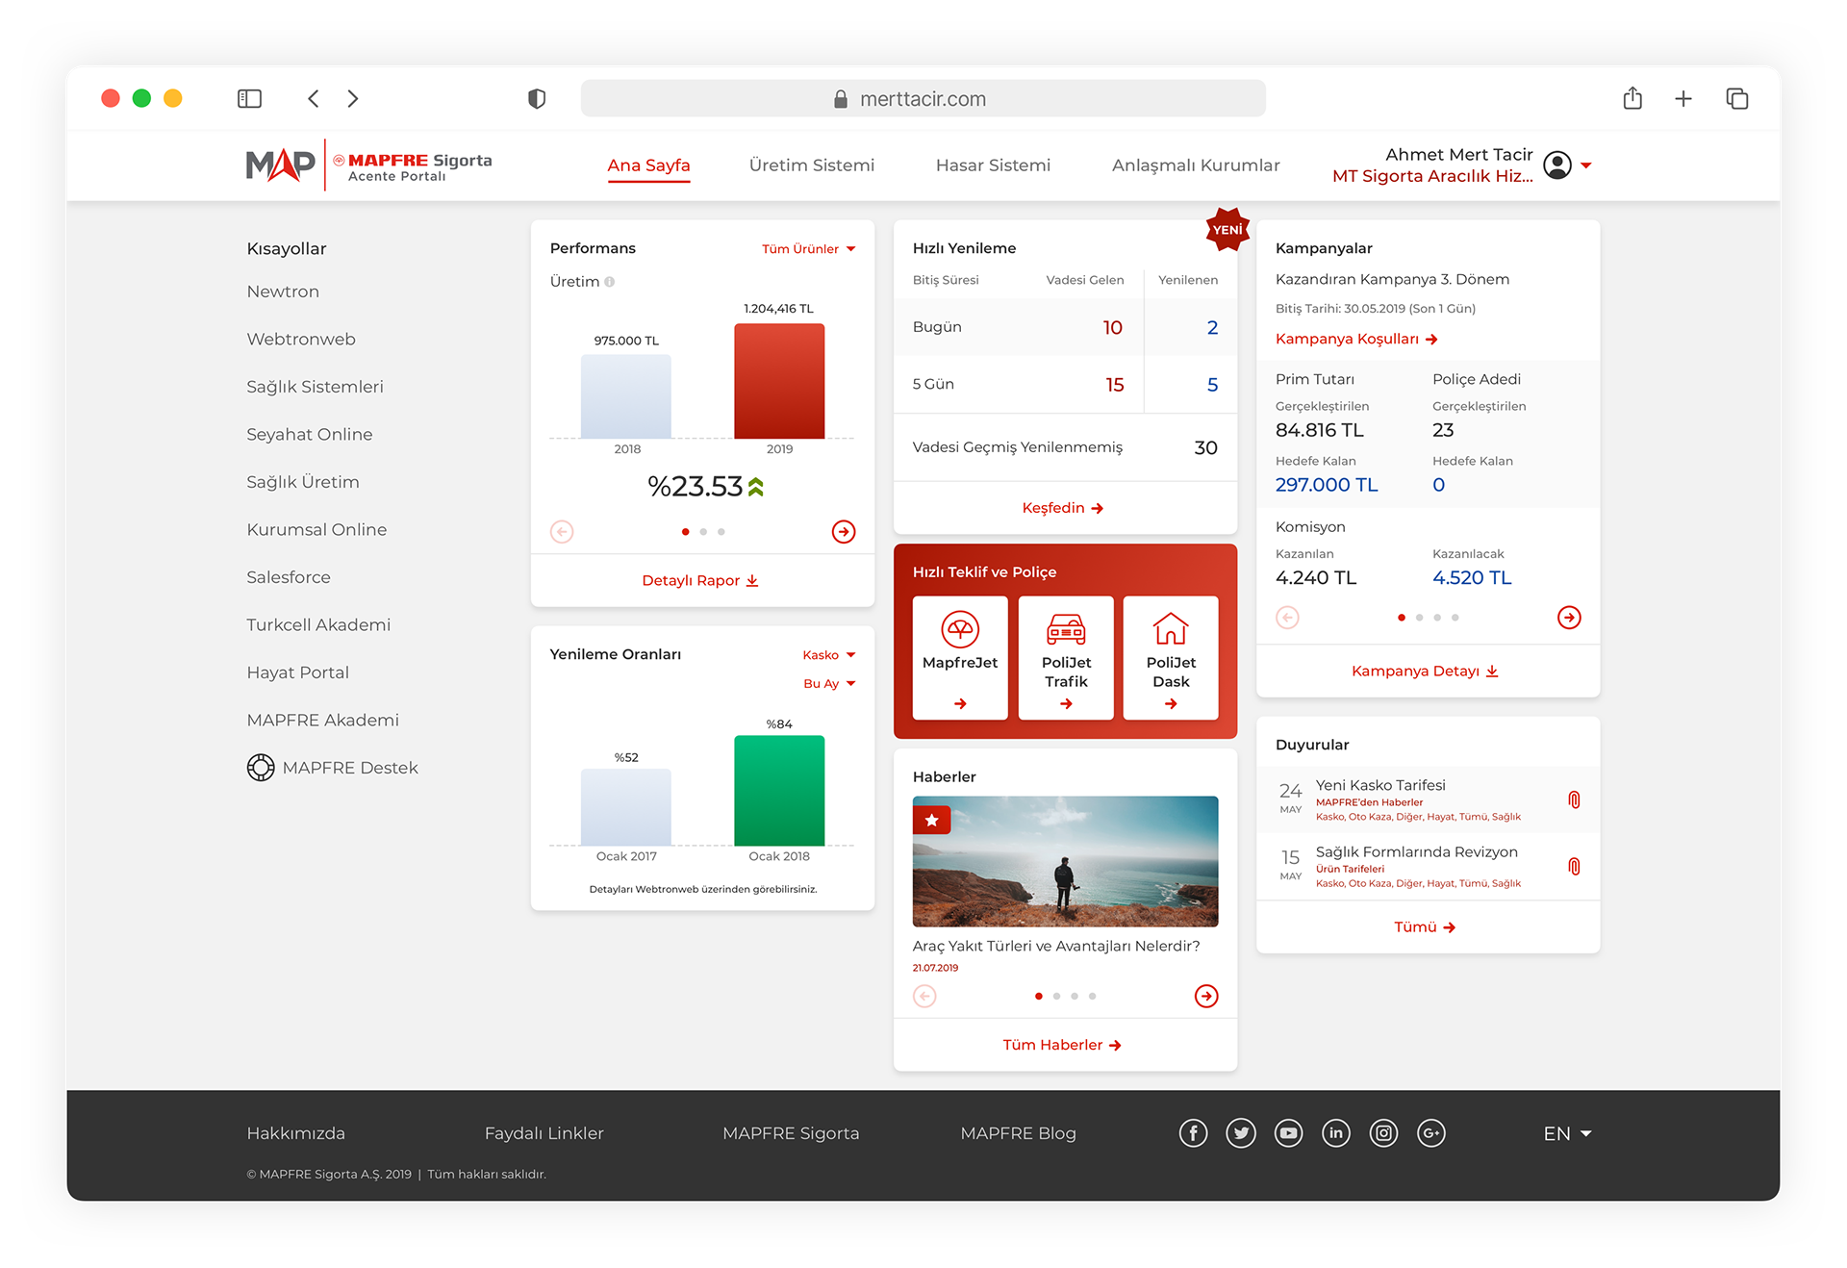Viewport: 1847px width, 1268px height.
Task: Open the MapfreJet quick quote card
Action: tap(960, 658)
